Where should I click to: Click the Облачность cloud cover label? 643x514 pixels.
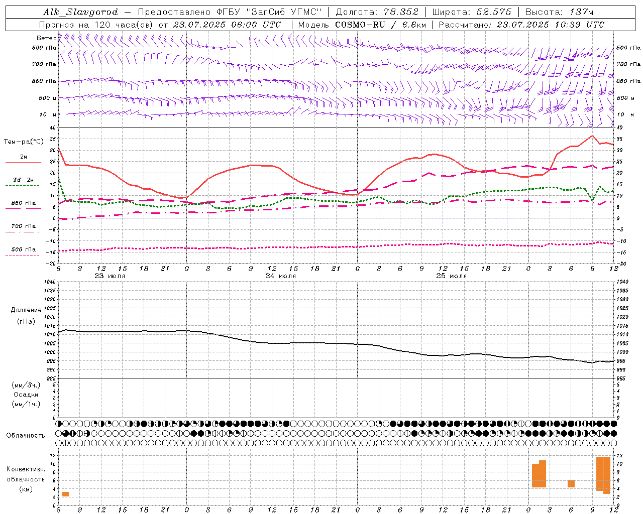pos(26,435)
